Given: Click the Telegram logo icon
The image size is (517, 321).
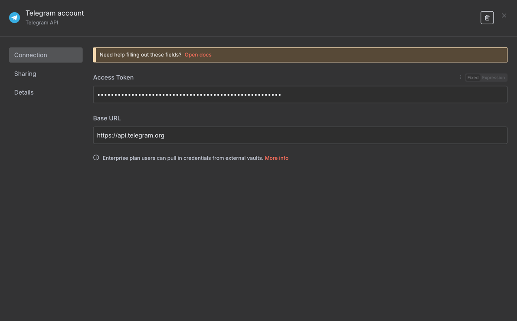Looking at the screenshot, I should pos(14,17).
